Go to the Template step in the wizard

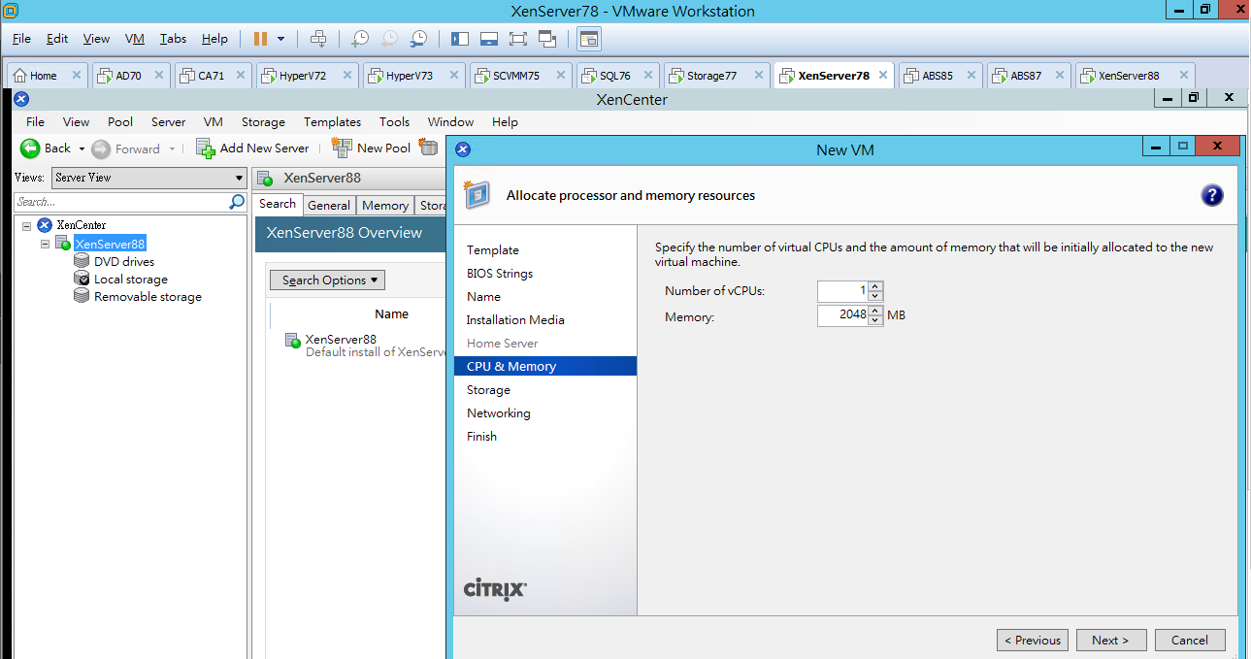[493, 249]
